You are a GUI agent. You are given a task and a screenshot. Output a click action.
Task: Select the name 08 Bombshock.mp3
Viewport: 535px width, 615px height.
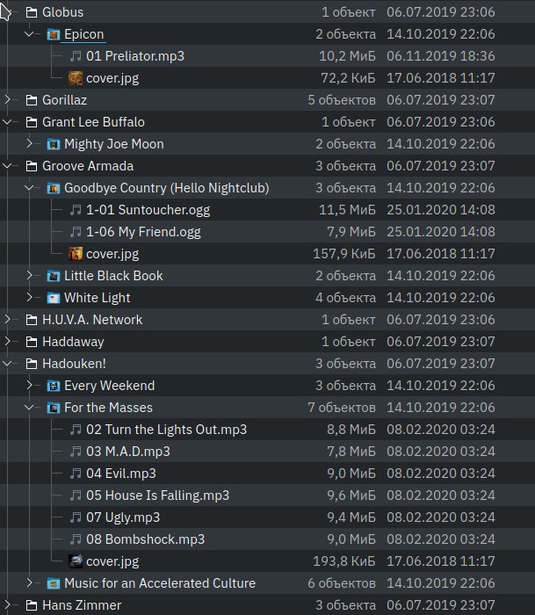point(146,539)
